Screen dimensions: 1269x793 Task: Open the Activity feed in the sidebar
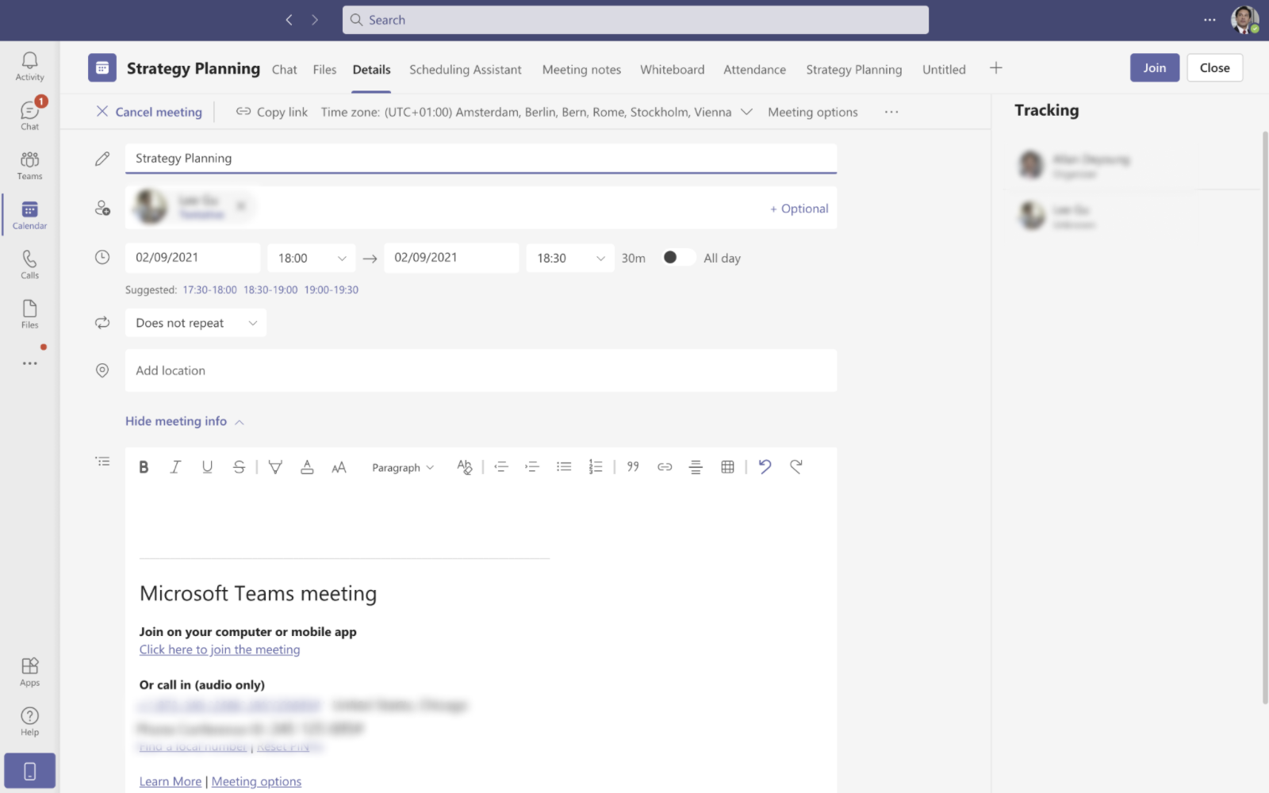click(x=29, y=67)
